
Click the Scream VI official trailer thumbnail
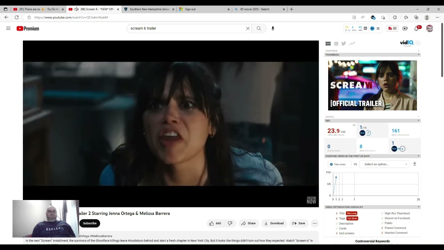372,85
